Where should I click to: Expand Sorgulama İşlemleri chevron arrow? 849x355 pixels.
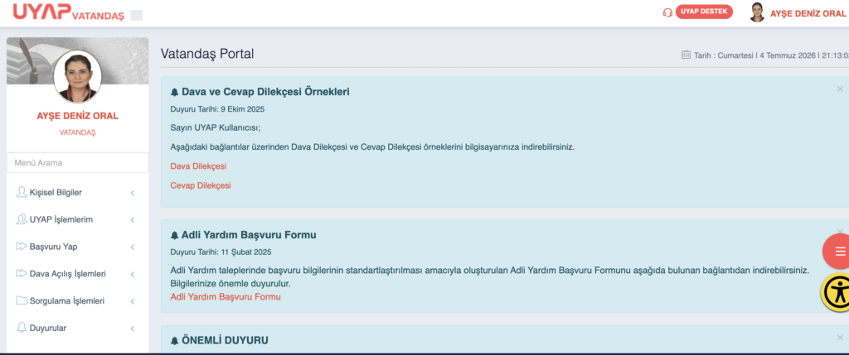pyautogui.click(x=133, y=301)
